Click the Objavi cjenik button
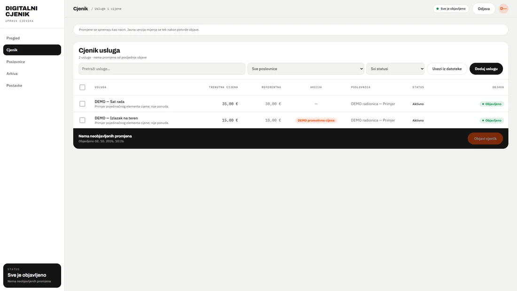This screenshot has width=517, height=291. (485, 139)
